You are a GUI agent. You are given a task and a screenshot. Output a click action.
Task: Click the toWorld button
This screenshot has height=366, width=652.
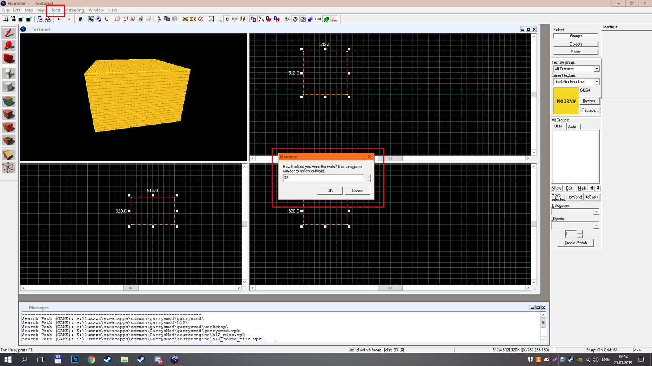tap(575, 197)
